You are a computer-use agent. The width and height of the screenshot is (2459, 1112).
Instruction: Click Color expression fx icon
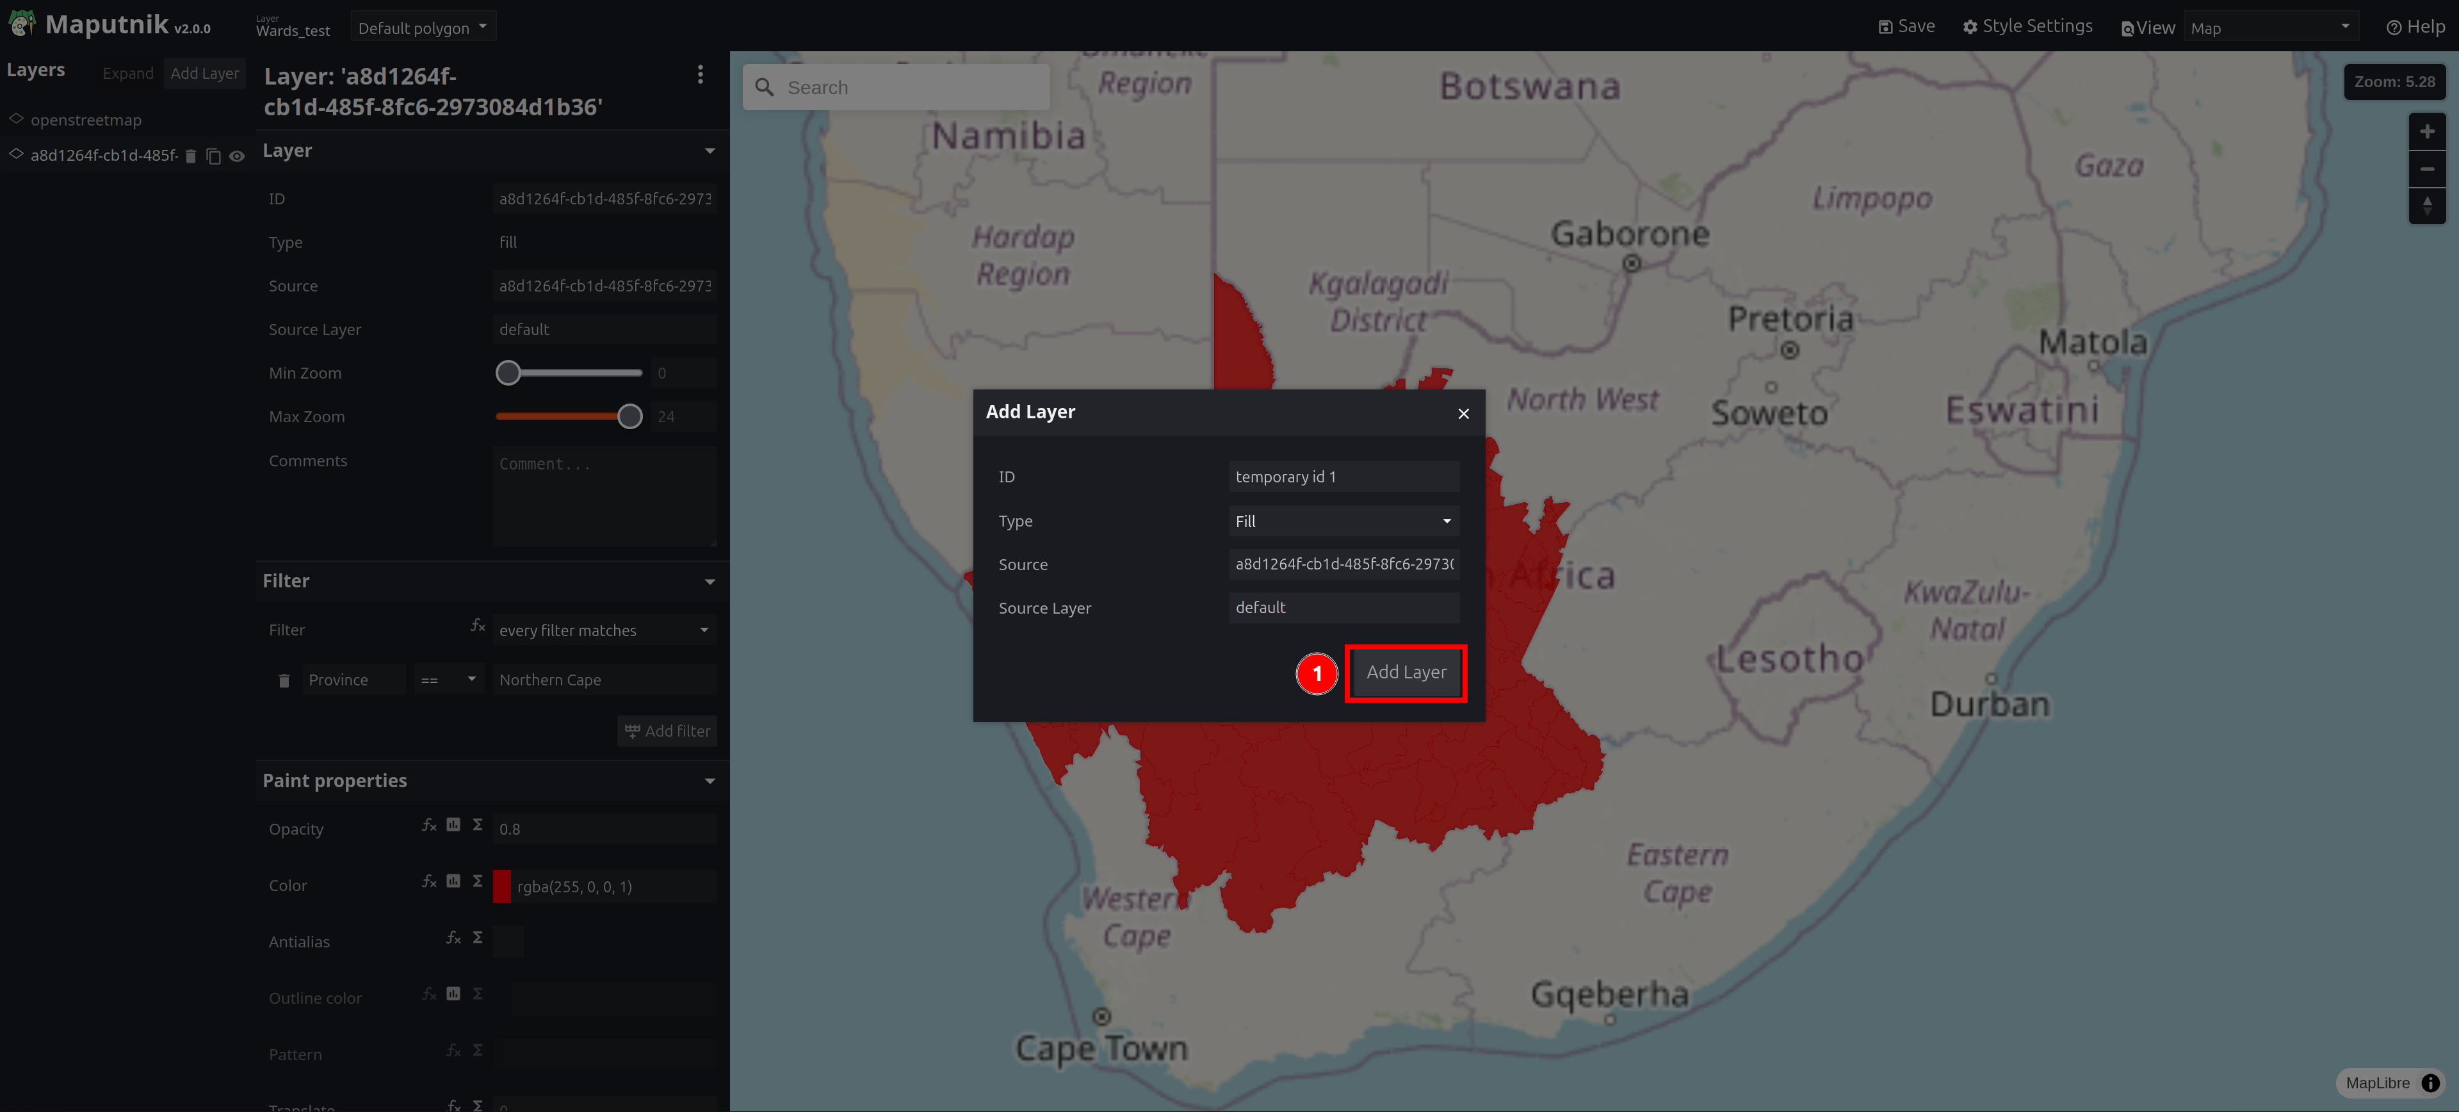(430, 881)
